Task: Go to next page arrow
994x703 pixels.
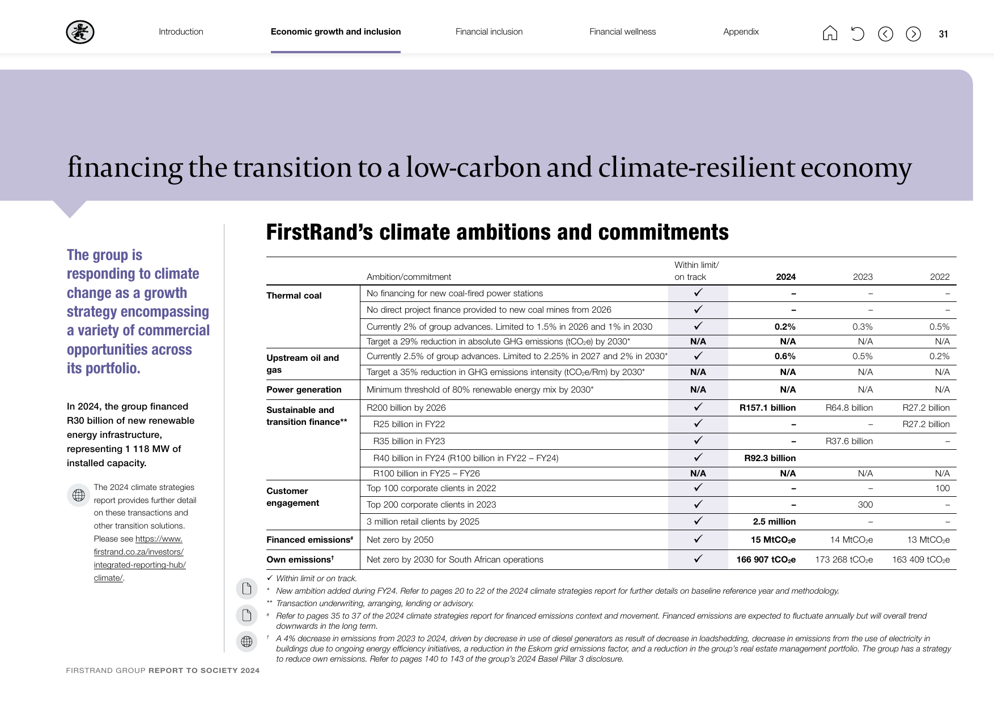Action: tap(913, 34)
